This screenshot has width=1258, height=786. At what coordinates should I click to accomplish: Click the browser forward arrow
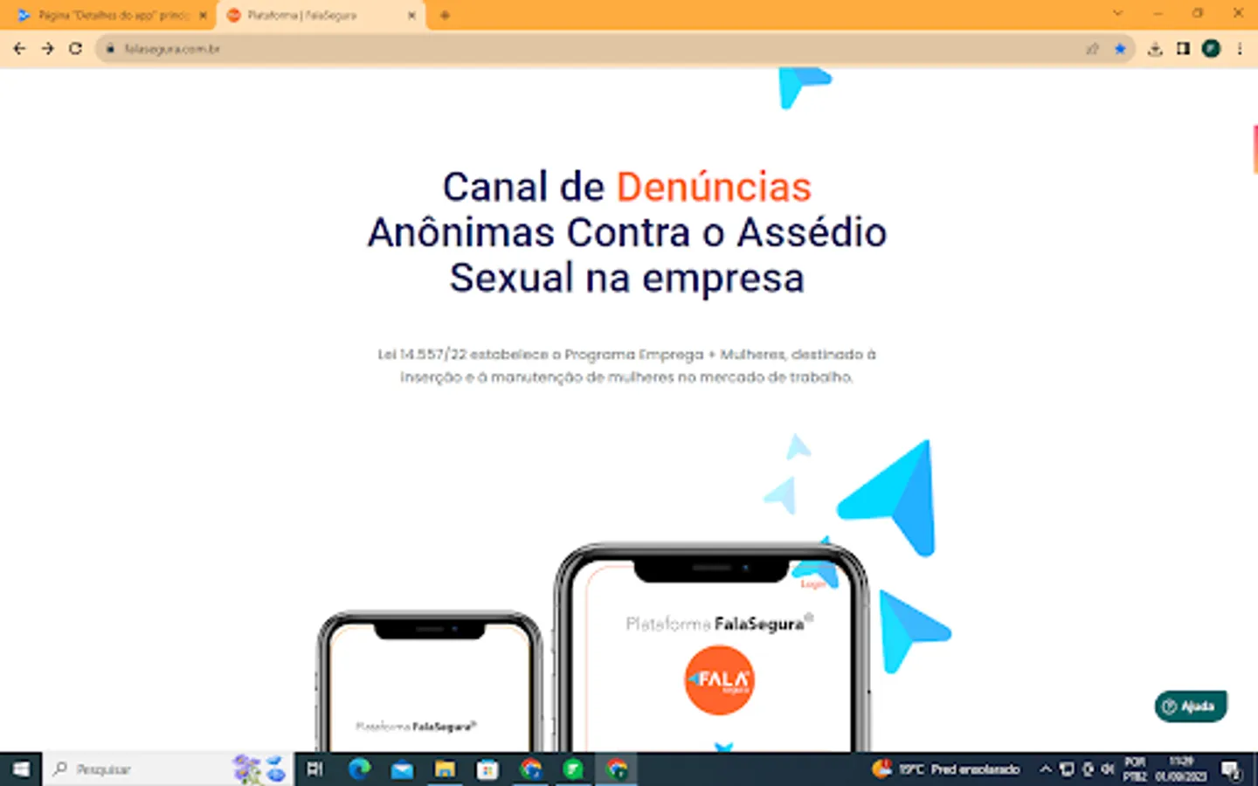pos(47,49)
